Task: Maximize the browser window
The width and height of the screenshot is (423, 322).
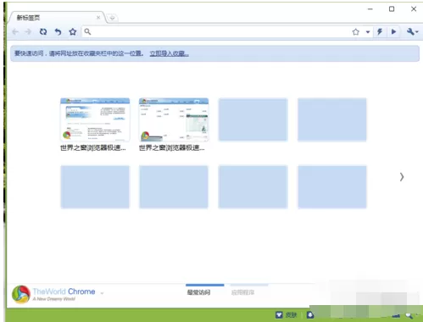Action: pyautogui.click(x=392, y=9)
